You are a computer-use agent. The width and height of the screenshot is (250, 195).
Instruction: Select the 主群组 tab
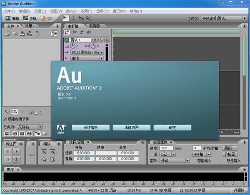click(73, 26)
